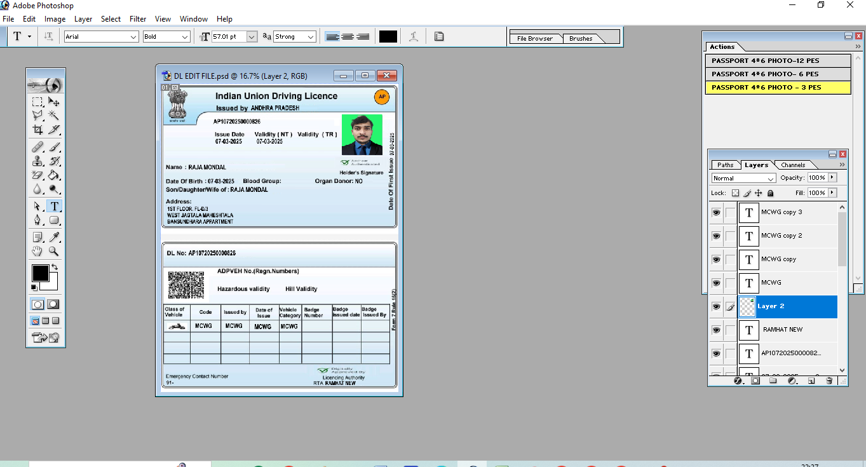Select the Crop tool
The width and height of the screenshot is (866, 467).
click(x=37, y=130)
